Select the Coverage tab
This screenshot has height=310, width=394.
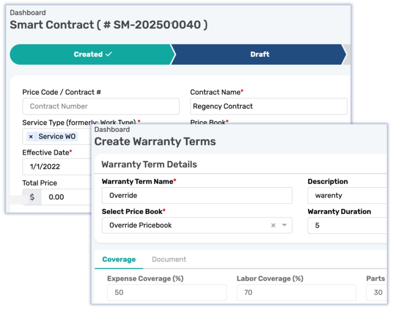[119, 259]
